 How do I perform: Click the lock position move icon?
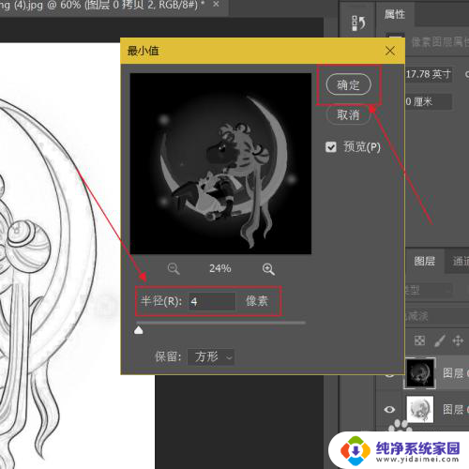point(458,340)
